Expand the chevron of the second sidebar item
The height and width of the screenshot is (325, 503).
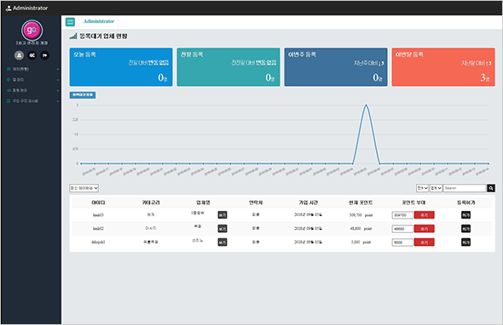click(x=58, y=80)
